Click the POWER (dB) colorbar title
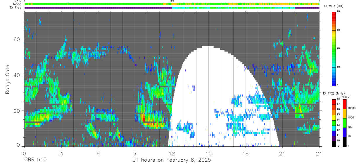359x166 pixels. 334,6
